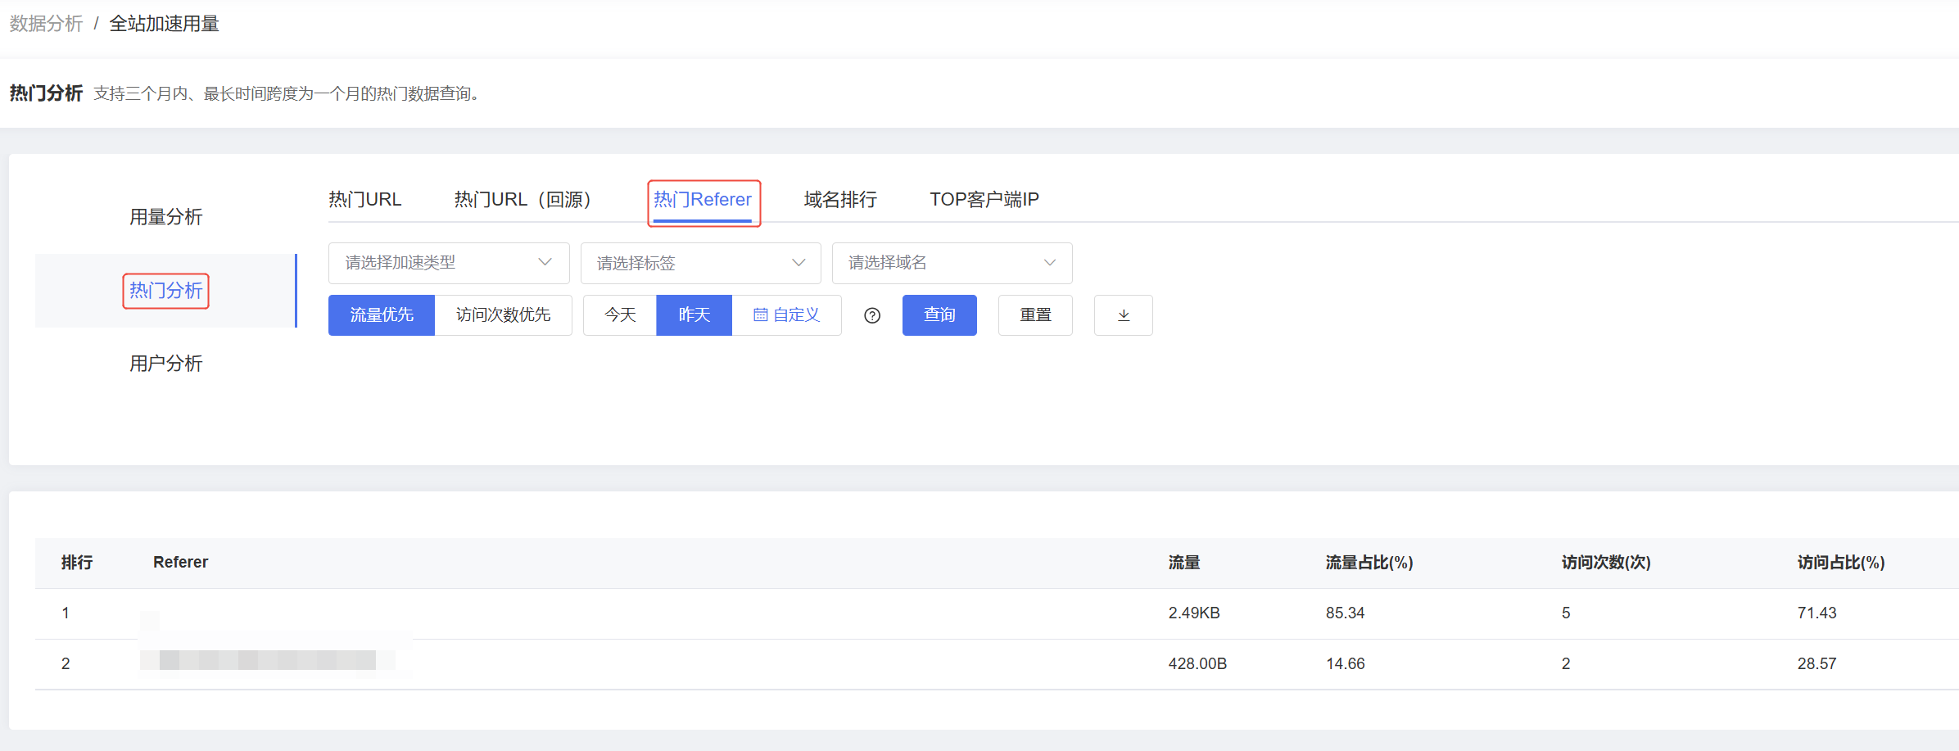Expand the 请选择加速类型 dropdown
The height and width of the screenshot is (751, 1959).
pyautogui.click(x=448, y=263)
